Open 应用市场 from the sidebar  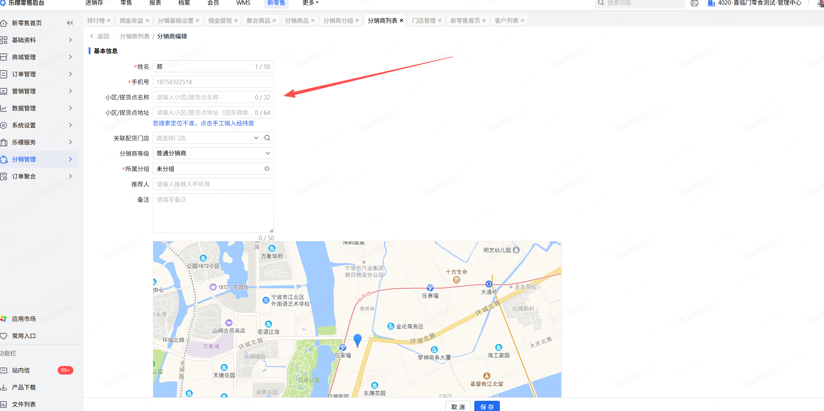[x=24, y=319]
